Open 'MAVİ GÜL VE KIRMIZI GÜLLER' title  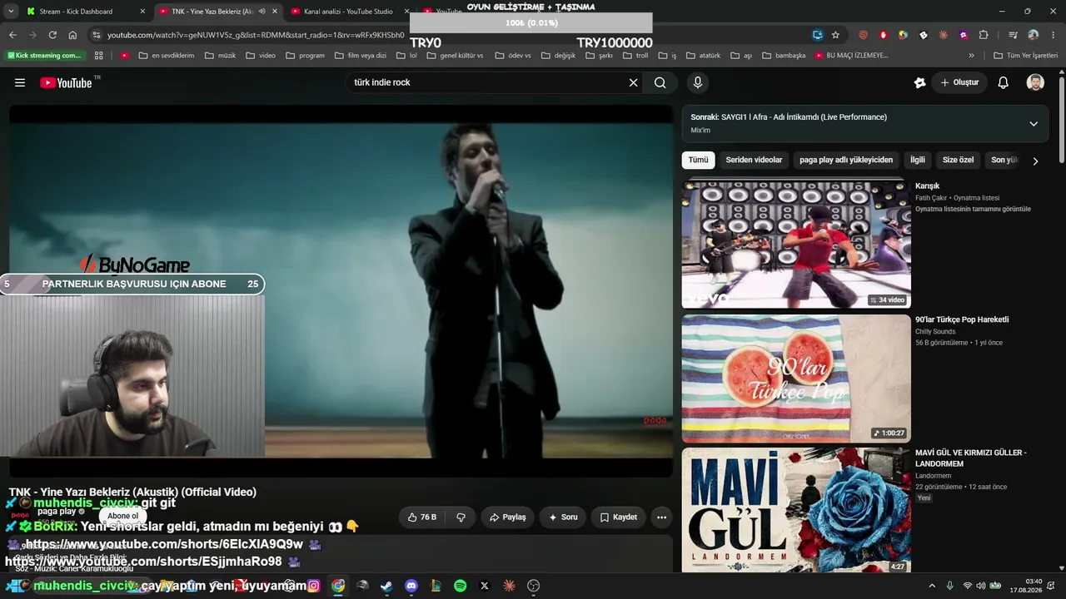(971, 458)
